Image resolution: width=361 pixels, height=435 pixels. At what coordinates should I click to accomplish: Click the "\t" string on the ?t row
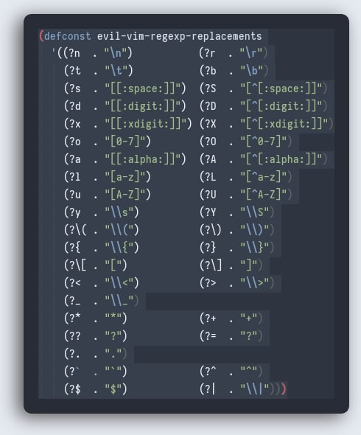tap(116, 71)
